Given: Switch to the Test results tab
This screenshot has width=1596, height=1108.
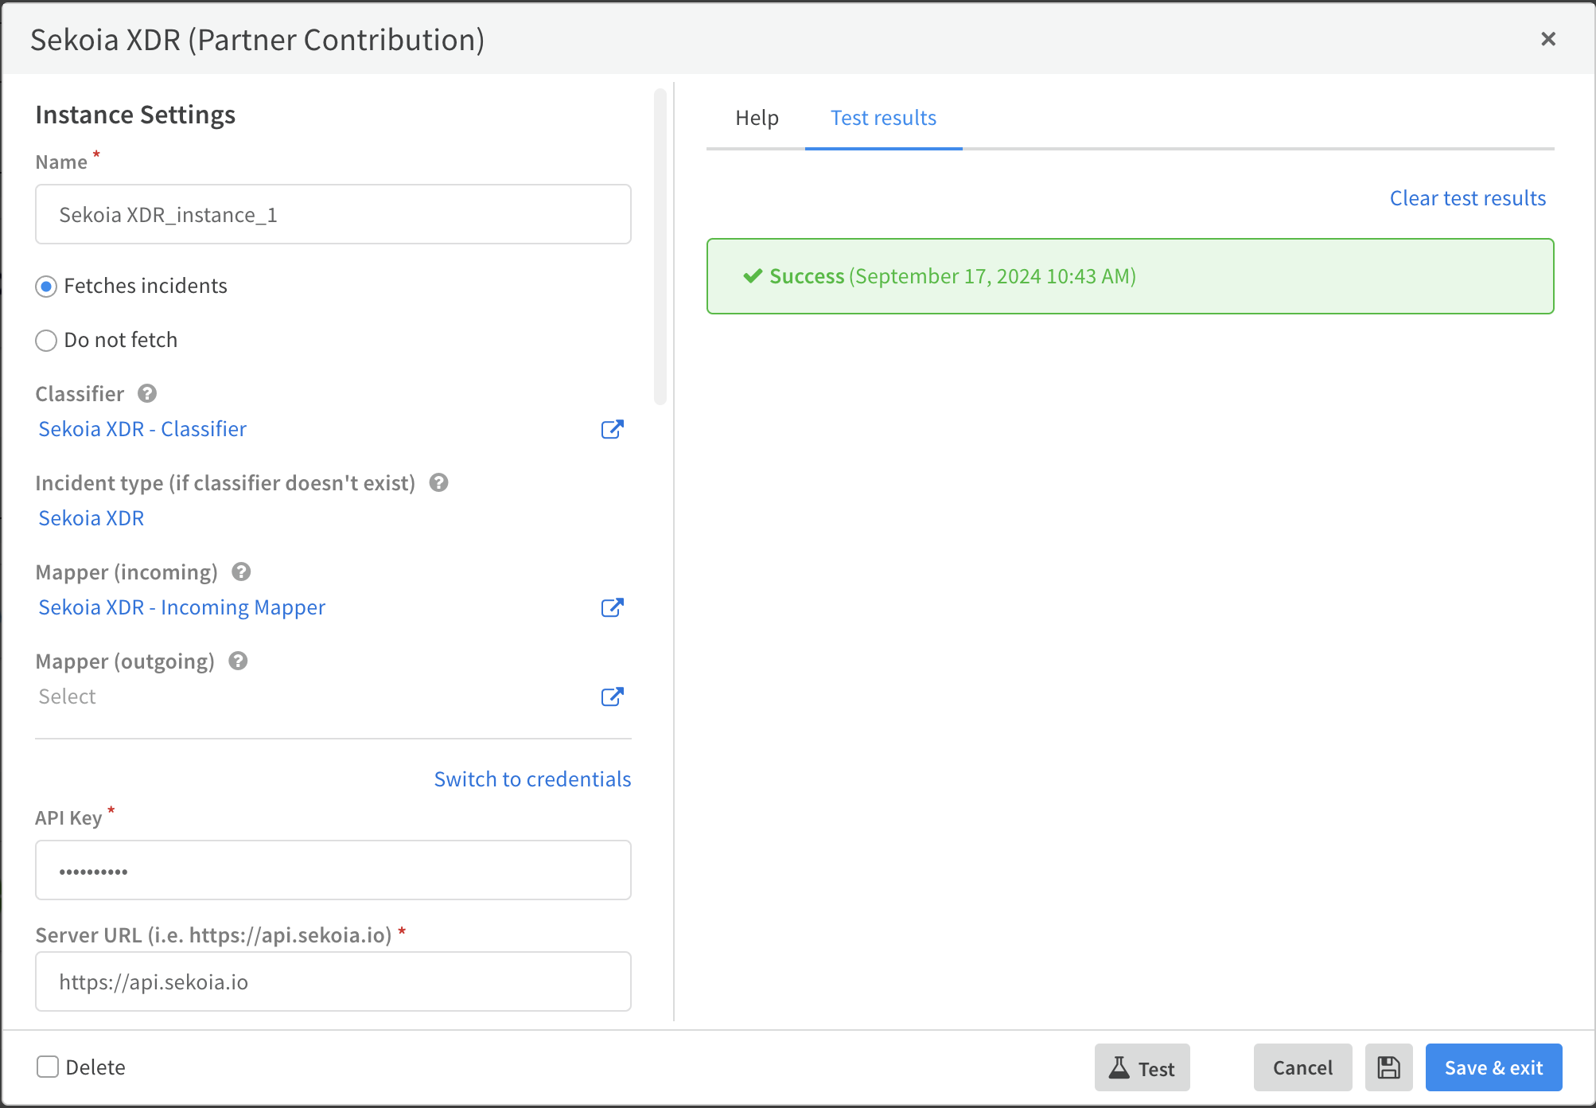Looking at the screenshot, I should [x=883, y=119].
